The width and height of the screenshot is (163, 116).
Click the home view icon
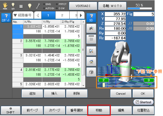91,61
